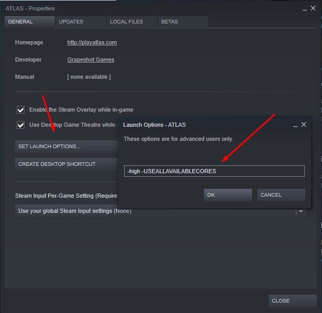This screenshot has width=322, height=313.
Task: Minimize the ATLAS Properties window
Action: pos(303,8)
